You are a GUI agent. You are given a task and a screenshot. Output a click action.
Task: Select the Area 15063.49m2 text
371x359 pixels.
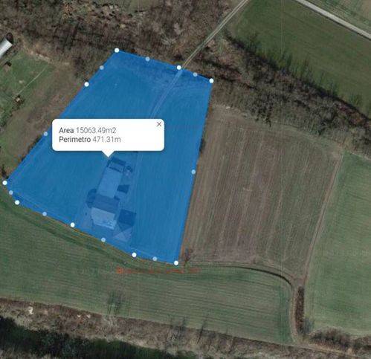pyautogui.click(x=88, y=130)
